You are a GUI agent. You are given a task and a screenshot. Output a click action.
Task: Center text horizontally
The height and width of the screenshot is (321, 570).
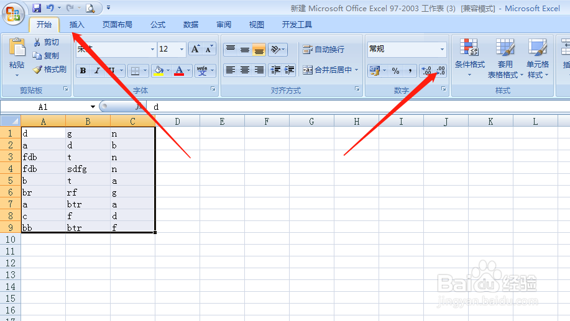245,70
